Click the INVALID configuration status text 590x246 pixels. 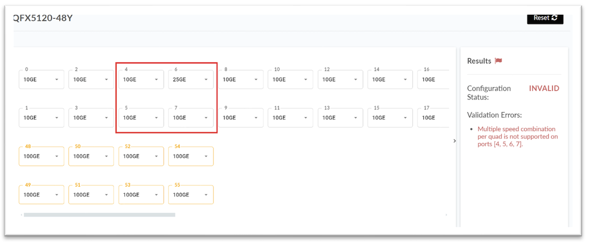point(544,88)
